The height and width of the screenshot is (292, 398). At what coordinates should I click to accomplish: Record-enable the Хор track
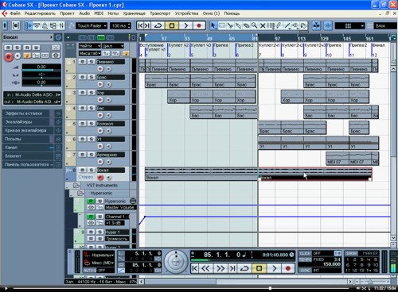coord(100,100)
